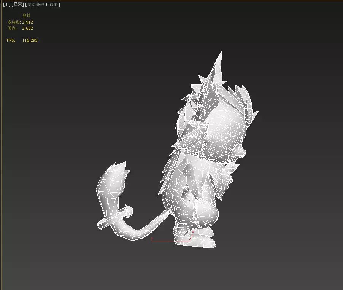Click the 顶点 statistics label
This screenshot has height=290, width=343.
[x=12, y=28]
